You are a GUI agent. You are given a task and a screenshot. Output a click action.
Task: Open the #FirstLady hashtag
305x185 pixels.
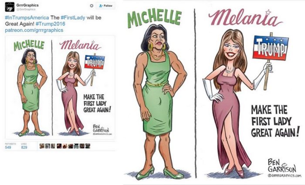pos(73,18)
